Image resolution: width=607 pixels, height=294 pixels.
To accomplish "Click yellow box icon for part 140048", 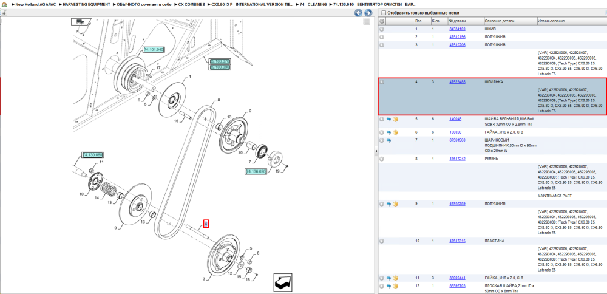I will click(x=395, y=119).
